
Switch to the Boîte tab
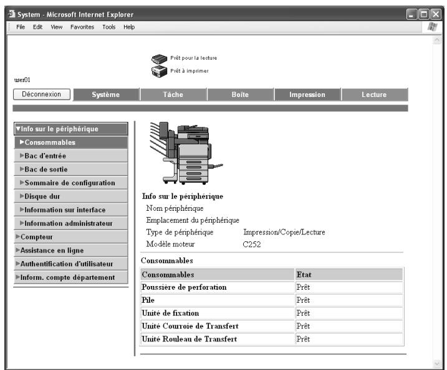point(240,95)
